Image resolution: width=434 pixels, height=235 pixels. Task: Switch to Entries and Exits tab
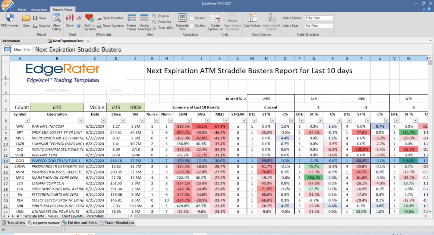80,223
